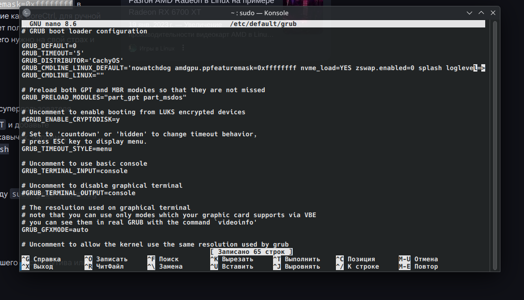Click nvme_load=YES in the cmdline
The image size is (524, 300).
[326, 68]
